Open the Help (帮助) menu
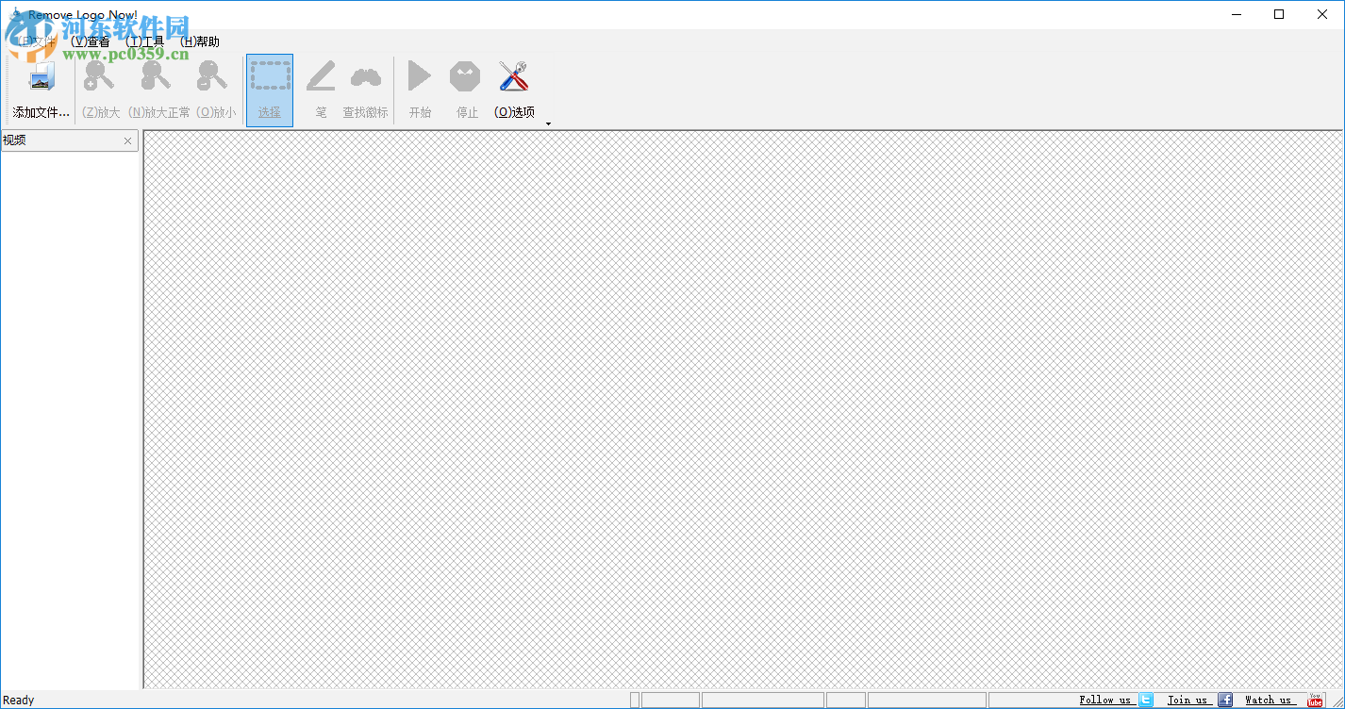The height and width of the screenshot is (709, 1345). point(200,41)
